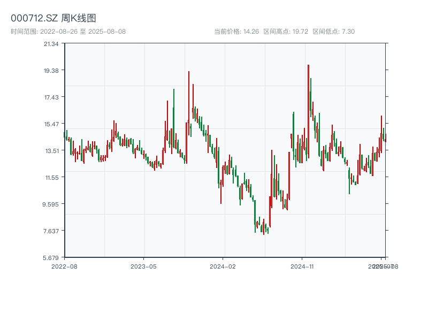
Task: Click the 当前价格: 14.26 label
Action: 236,32
